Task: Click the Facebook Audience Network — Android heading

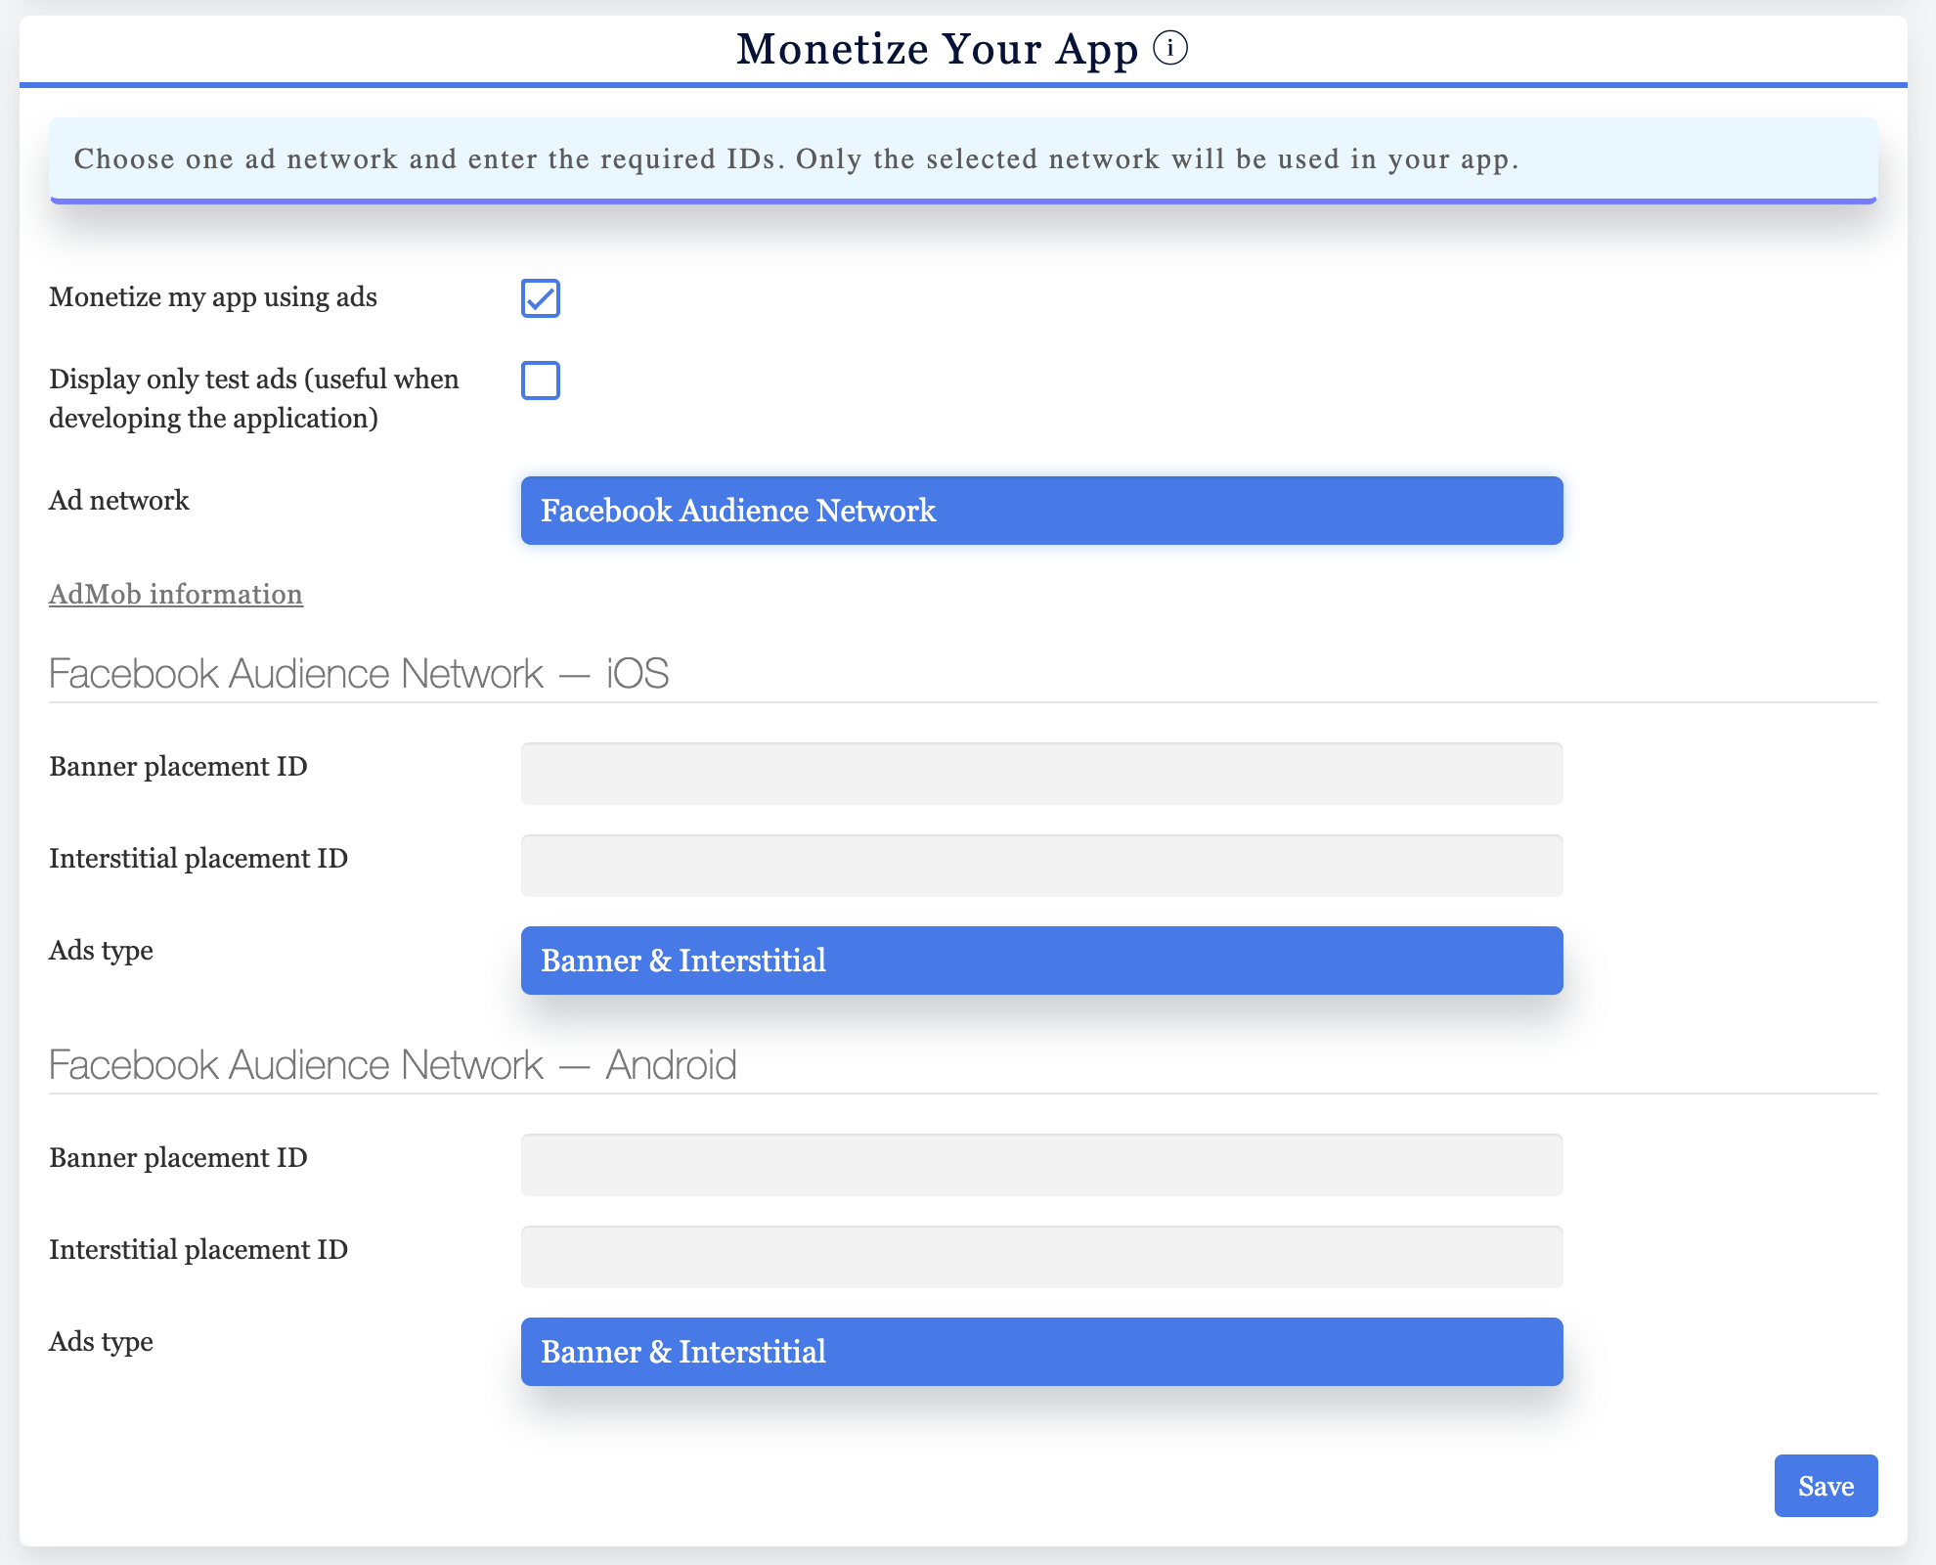Action: [x=393, y=1064]
